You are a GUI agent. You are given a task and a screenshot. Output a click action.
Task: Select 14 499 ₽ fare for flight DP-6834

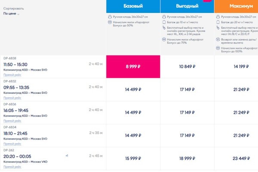click(133, 135)
